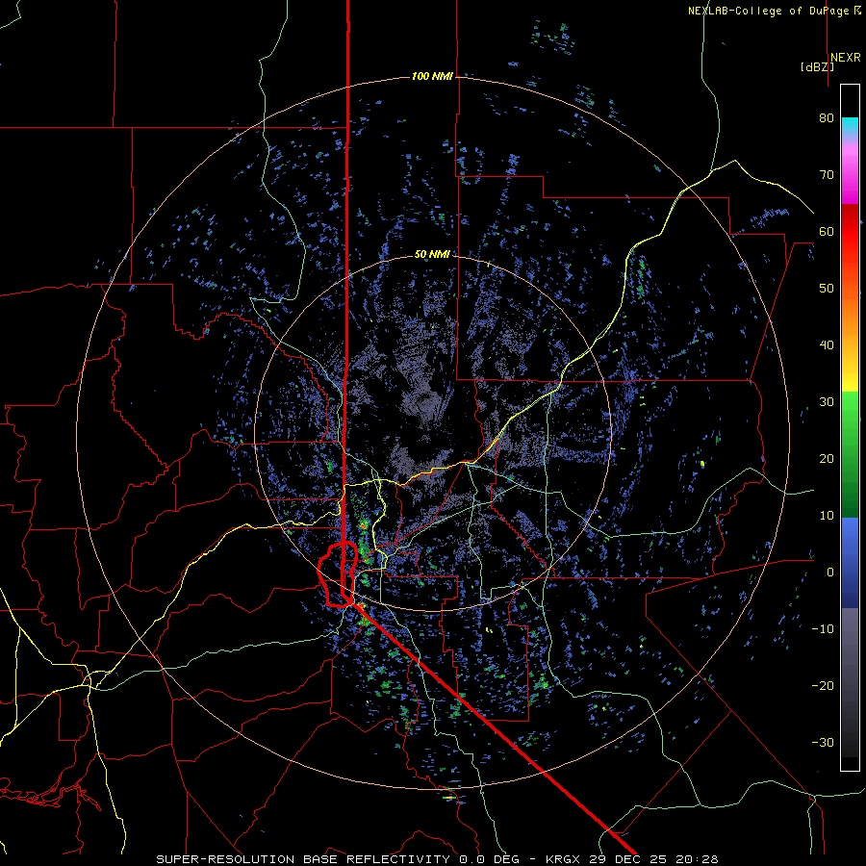The image size is (866, 866).
Task: Click the blue band on the color bar
Action: (850, 562)
